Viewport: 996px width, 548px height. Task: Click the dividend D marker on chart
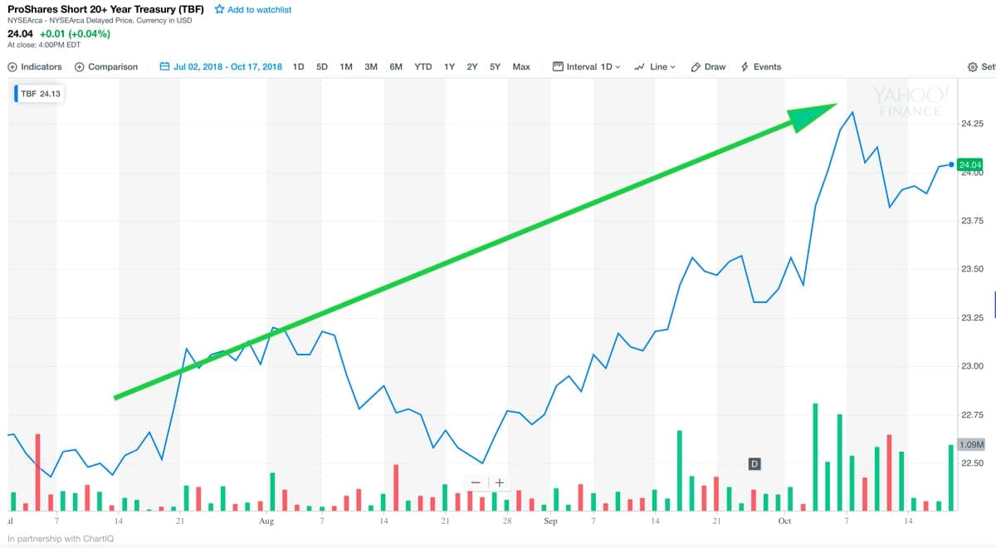click(x=754, y=463)
